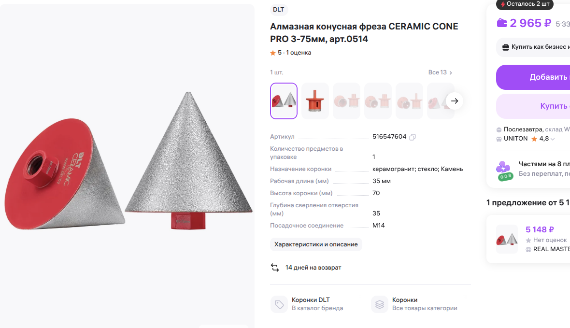Click the UNITON seller shop icon
The width and height of the screenshot is (570, 328).
(499, 139)
